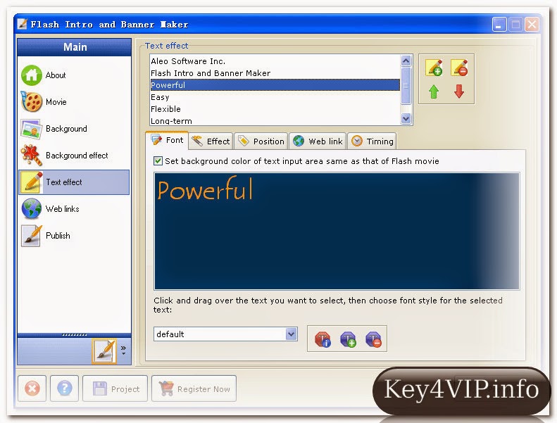
Task: Switch to the Effect tab
Action: coord(211,141)
